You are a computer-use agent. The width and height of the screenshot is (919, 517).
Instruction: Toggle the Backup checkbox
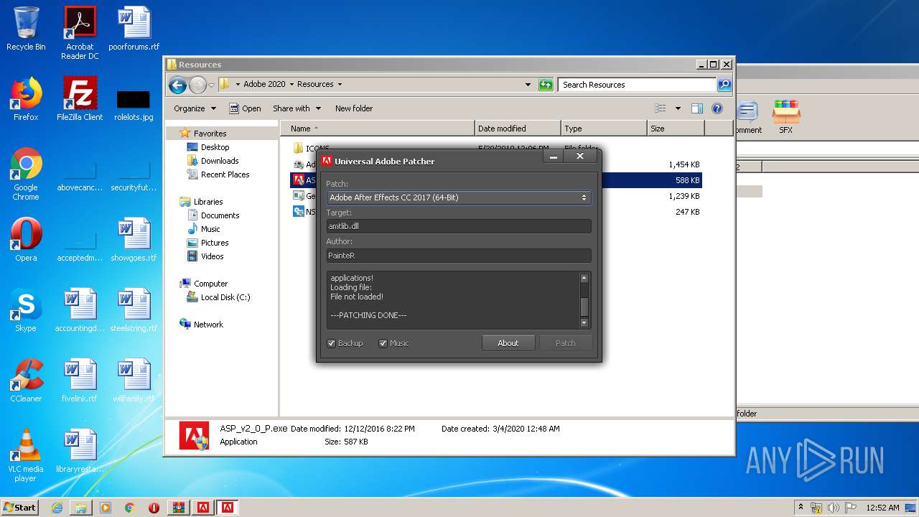point(332,343)
